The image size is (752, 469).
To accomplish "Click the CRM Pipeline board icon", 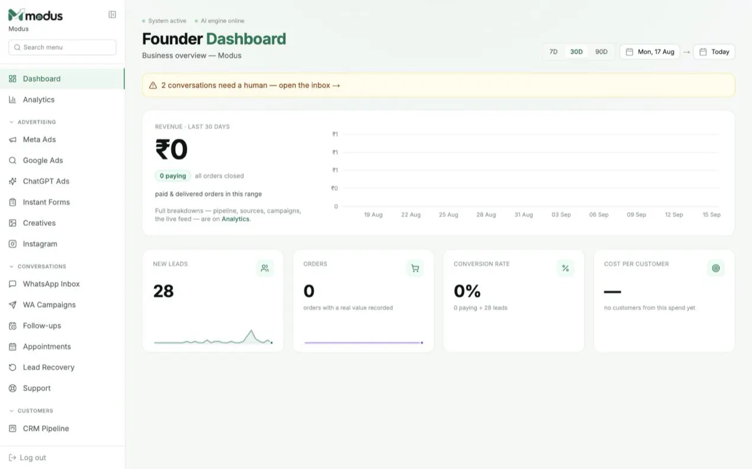I will coord(12,428).
